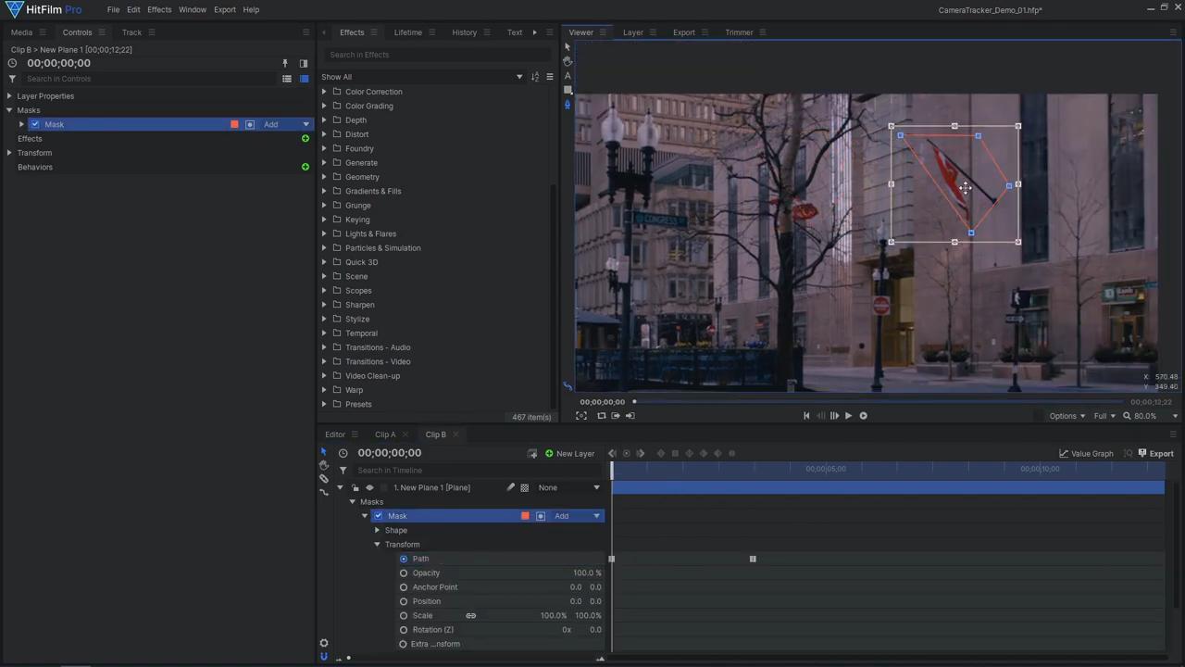1185x667 pixels.
Task: Open the Show All effects filter dropdown
Action: [x=422, y=77]
